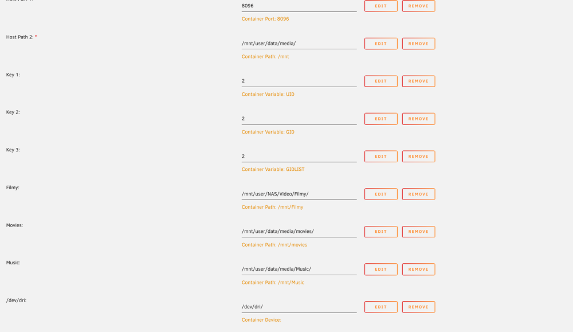
Task: Remove the Filmy path entry
Action: pos(418,194)
